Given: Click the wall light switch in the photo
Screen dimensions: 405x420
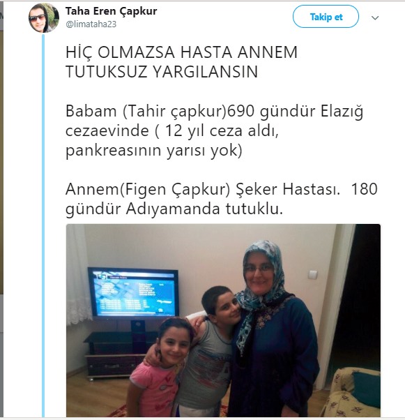Looking at the screenshot, I should click(312, 275).
